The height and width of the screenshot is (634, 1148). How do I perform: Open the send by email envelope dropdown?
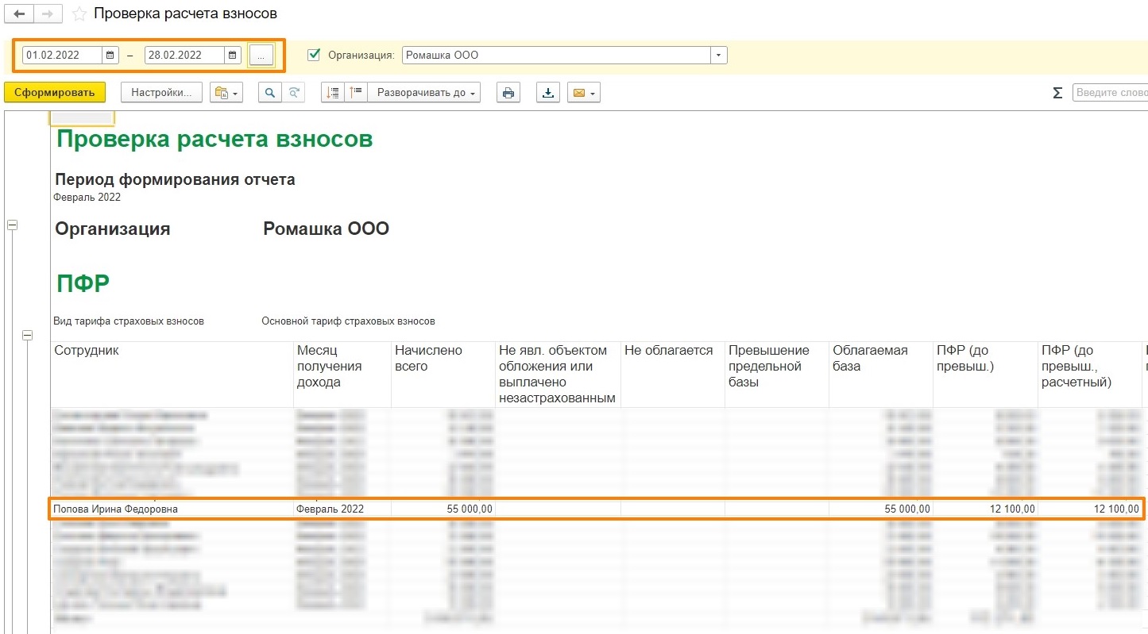coord(584,93)
